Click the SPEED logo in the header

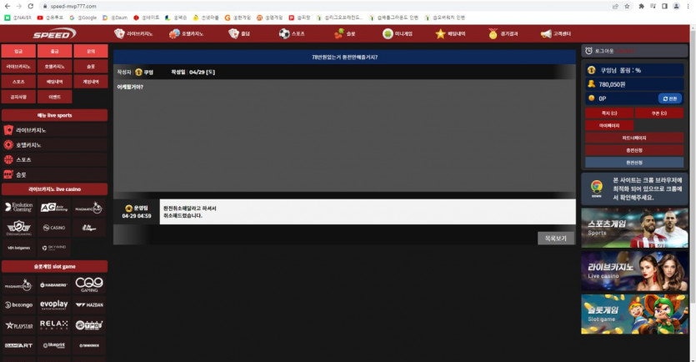[x=54, y=33]
